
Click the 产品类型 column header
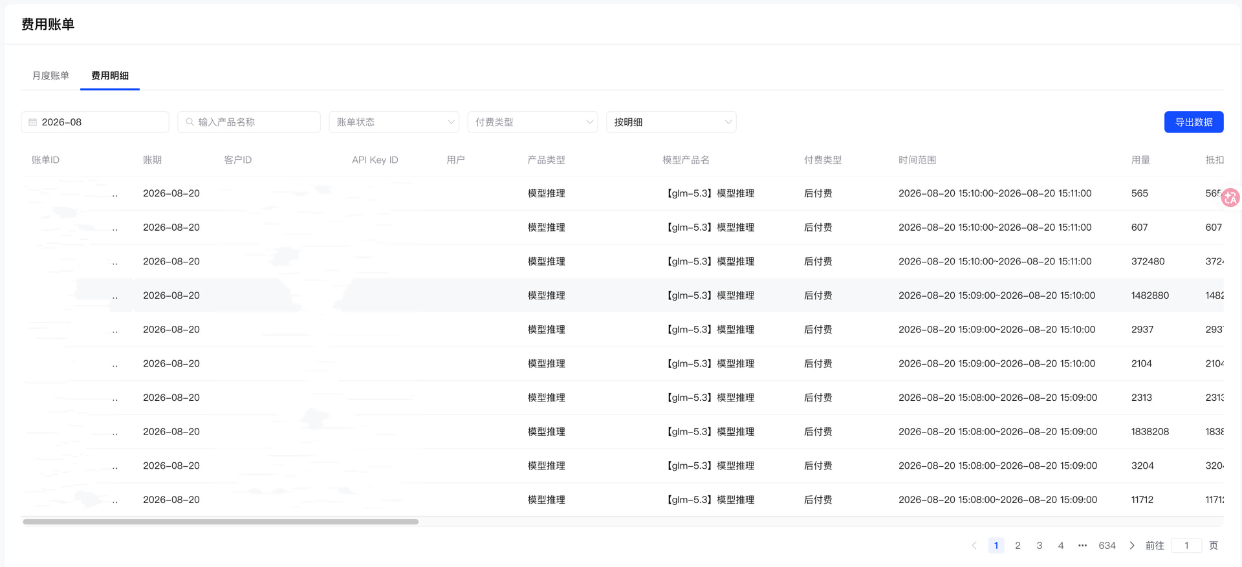coord(546,160)
